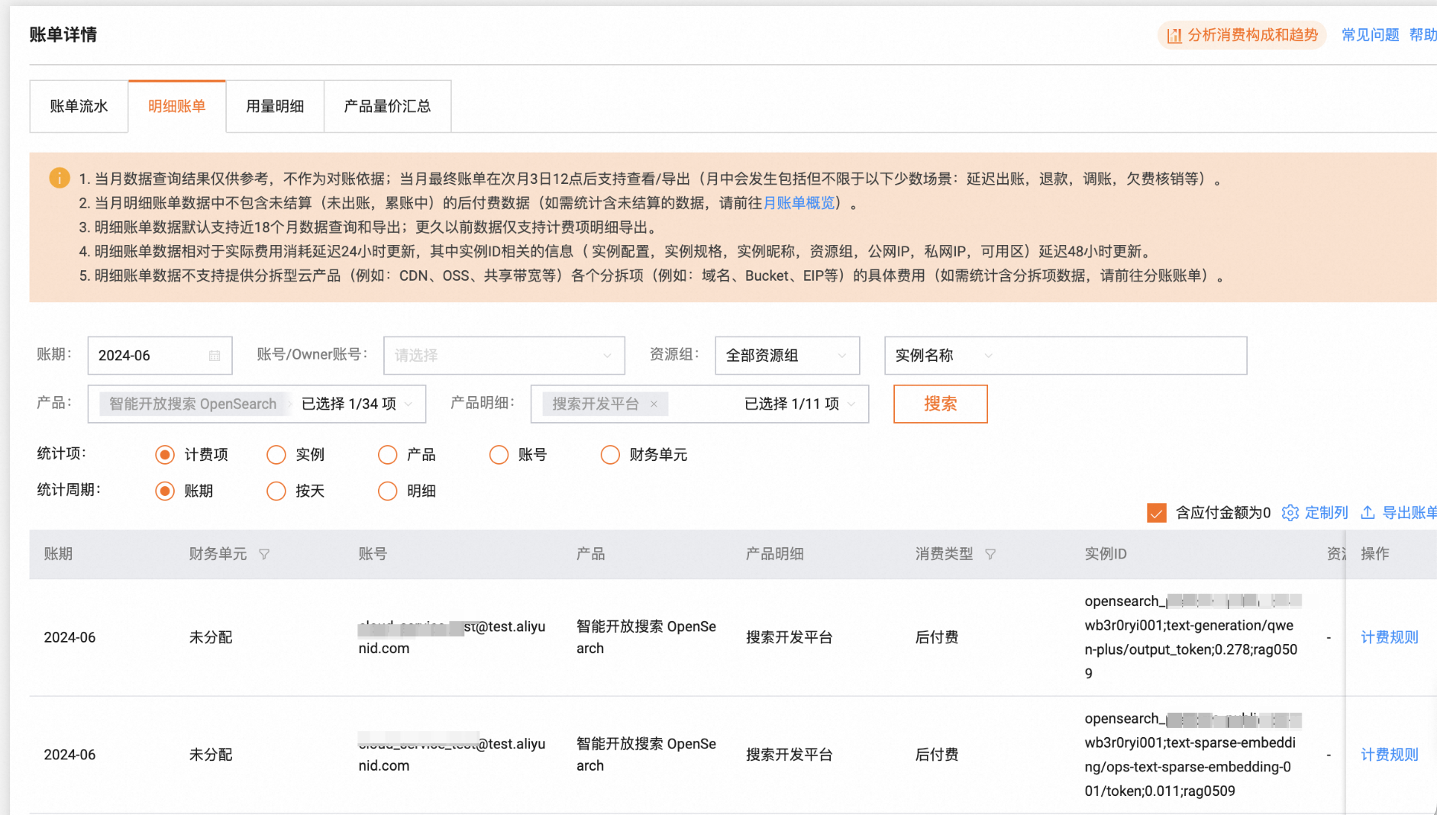Select the 财务单元 statistics radio button
The width and height of the screenshot is (1437, 815).
(610, 455)
